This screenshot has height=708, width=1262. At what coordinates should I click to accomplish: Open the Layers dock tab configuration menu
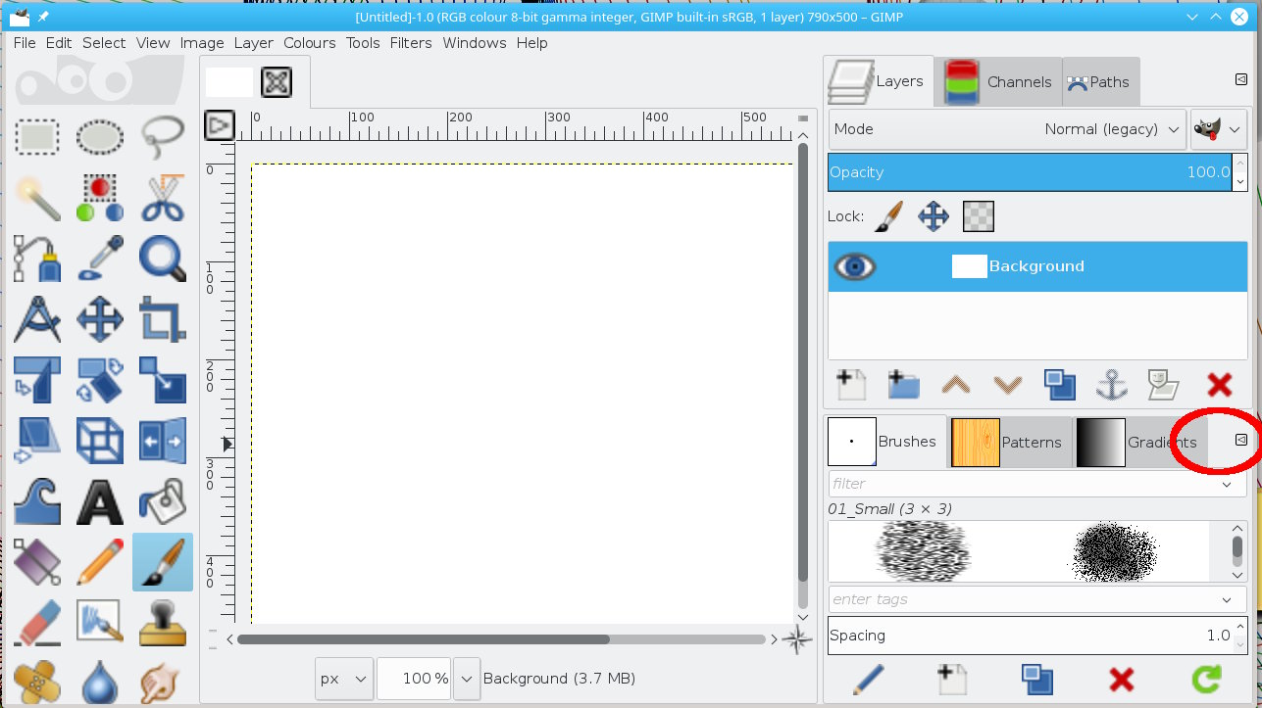coord(1240,80)
